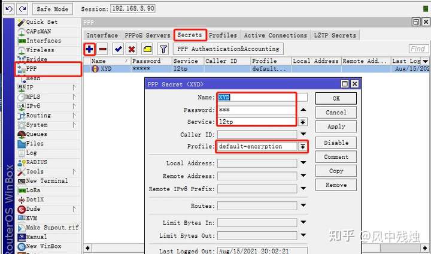
Task: Click the Name field in the dialog
Action: [263, 98]
